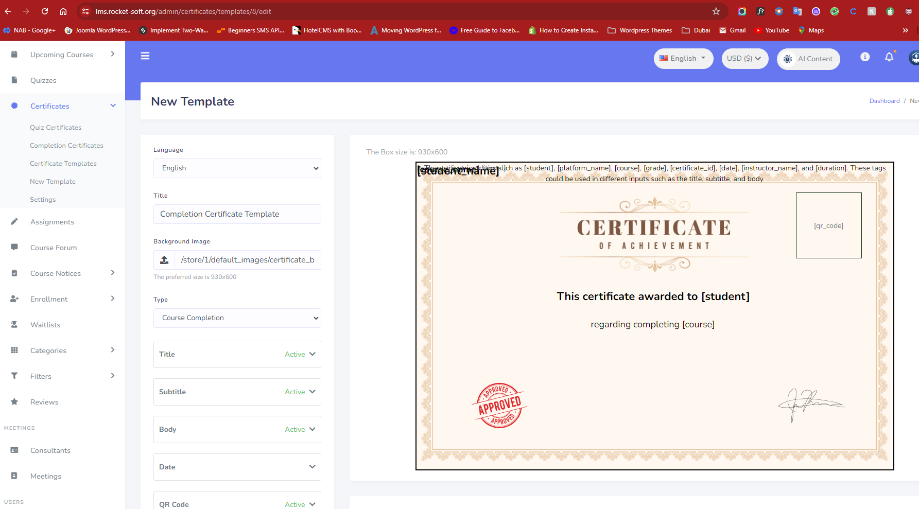Expand the Date accordion section

[x=237, y=467]
